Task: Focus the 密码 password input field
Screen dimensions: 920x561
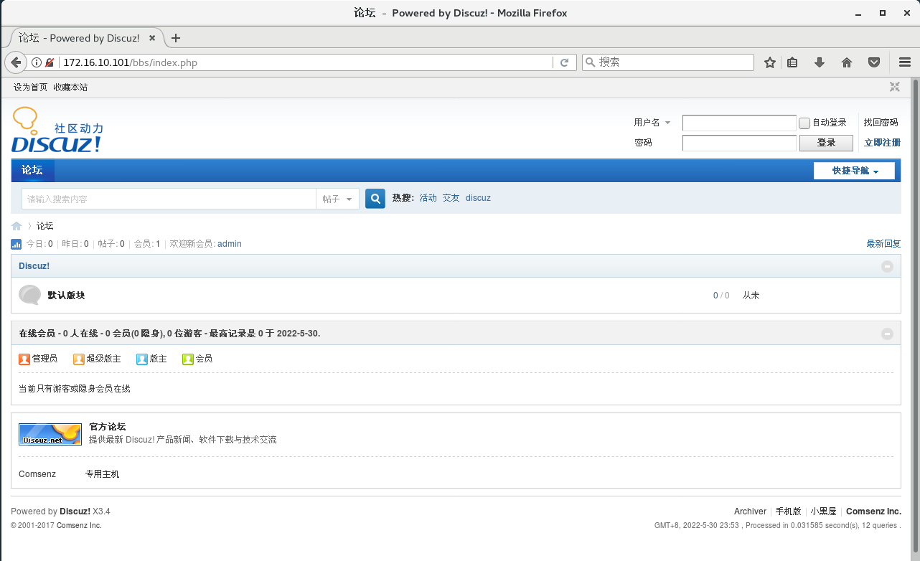Action: [x=739, y=143]
